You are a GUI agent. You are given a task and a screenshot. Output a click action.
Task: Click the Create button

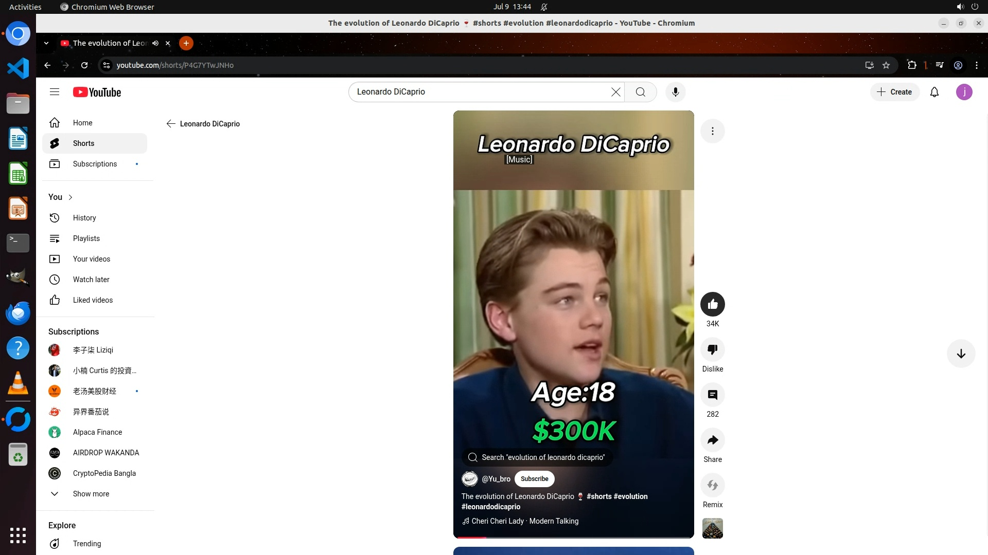(894, 92)
